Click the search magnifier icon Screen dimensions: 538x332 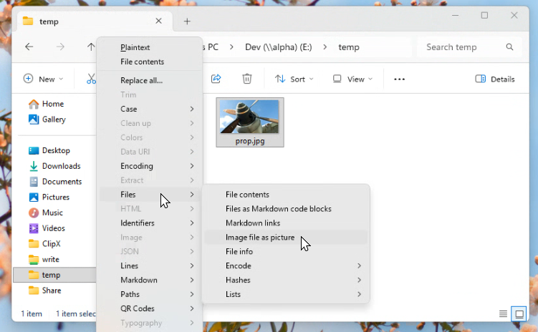coord(509,47)
